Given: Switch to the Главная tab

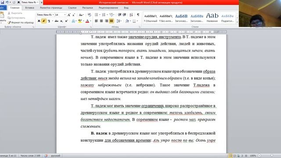Looking at the screenshot, I should pyautogui.click(x=14, y=8).
